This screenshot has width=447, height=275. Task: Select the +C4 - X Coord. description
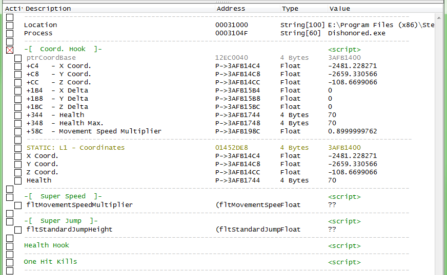pyautogui.click(x=59, y=66)
